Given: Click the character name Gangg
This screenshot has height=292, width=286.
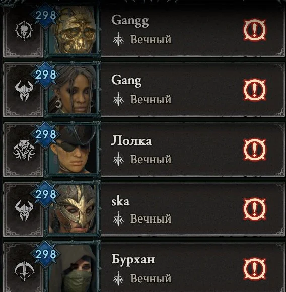Looking at the screenshot, I should (130, 21).
